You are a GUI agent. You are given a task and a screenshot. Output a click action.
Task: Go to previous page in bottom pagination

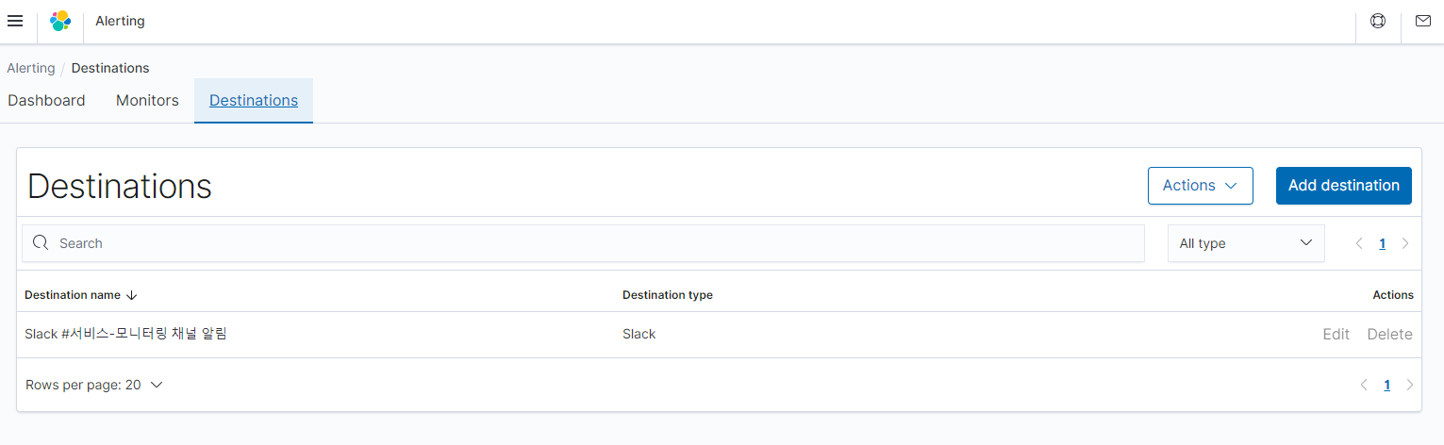coord(1364,385)
